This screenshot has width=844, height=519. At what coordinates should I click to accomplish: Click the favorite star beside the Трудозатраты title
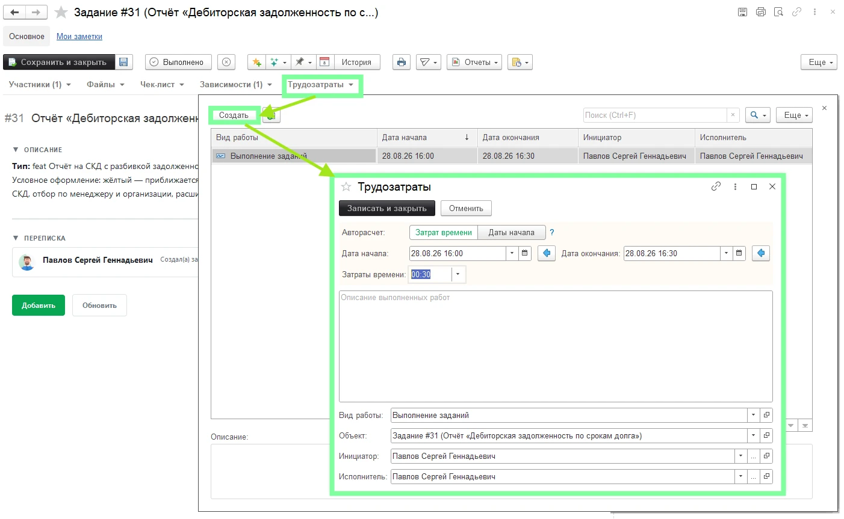(346, 187)
